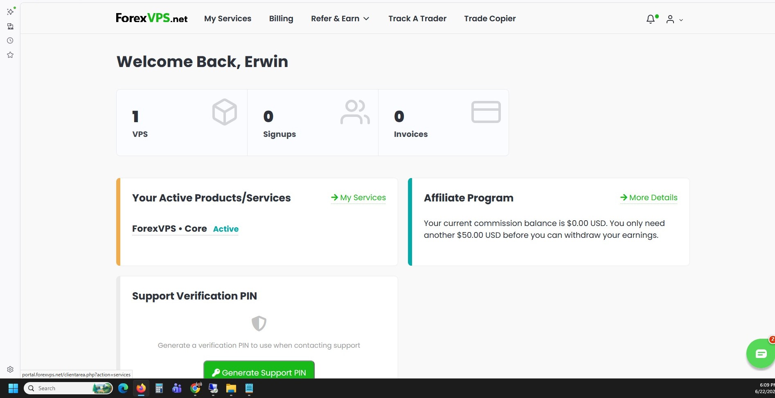Viewport: 775px width, 398px height.
Task: Click the Generate a verification PIN hint text
Action: pyautogui.click(x=259, y=345)
